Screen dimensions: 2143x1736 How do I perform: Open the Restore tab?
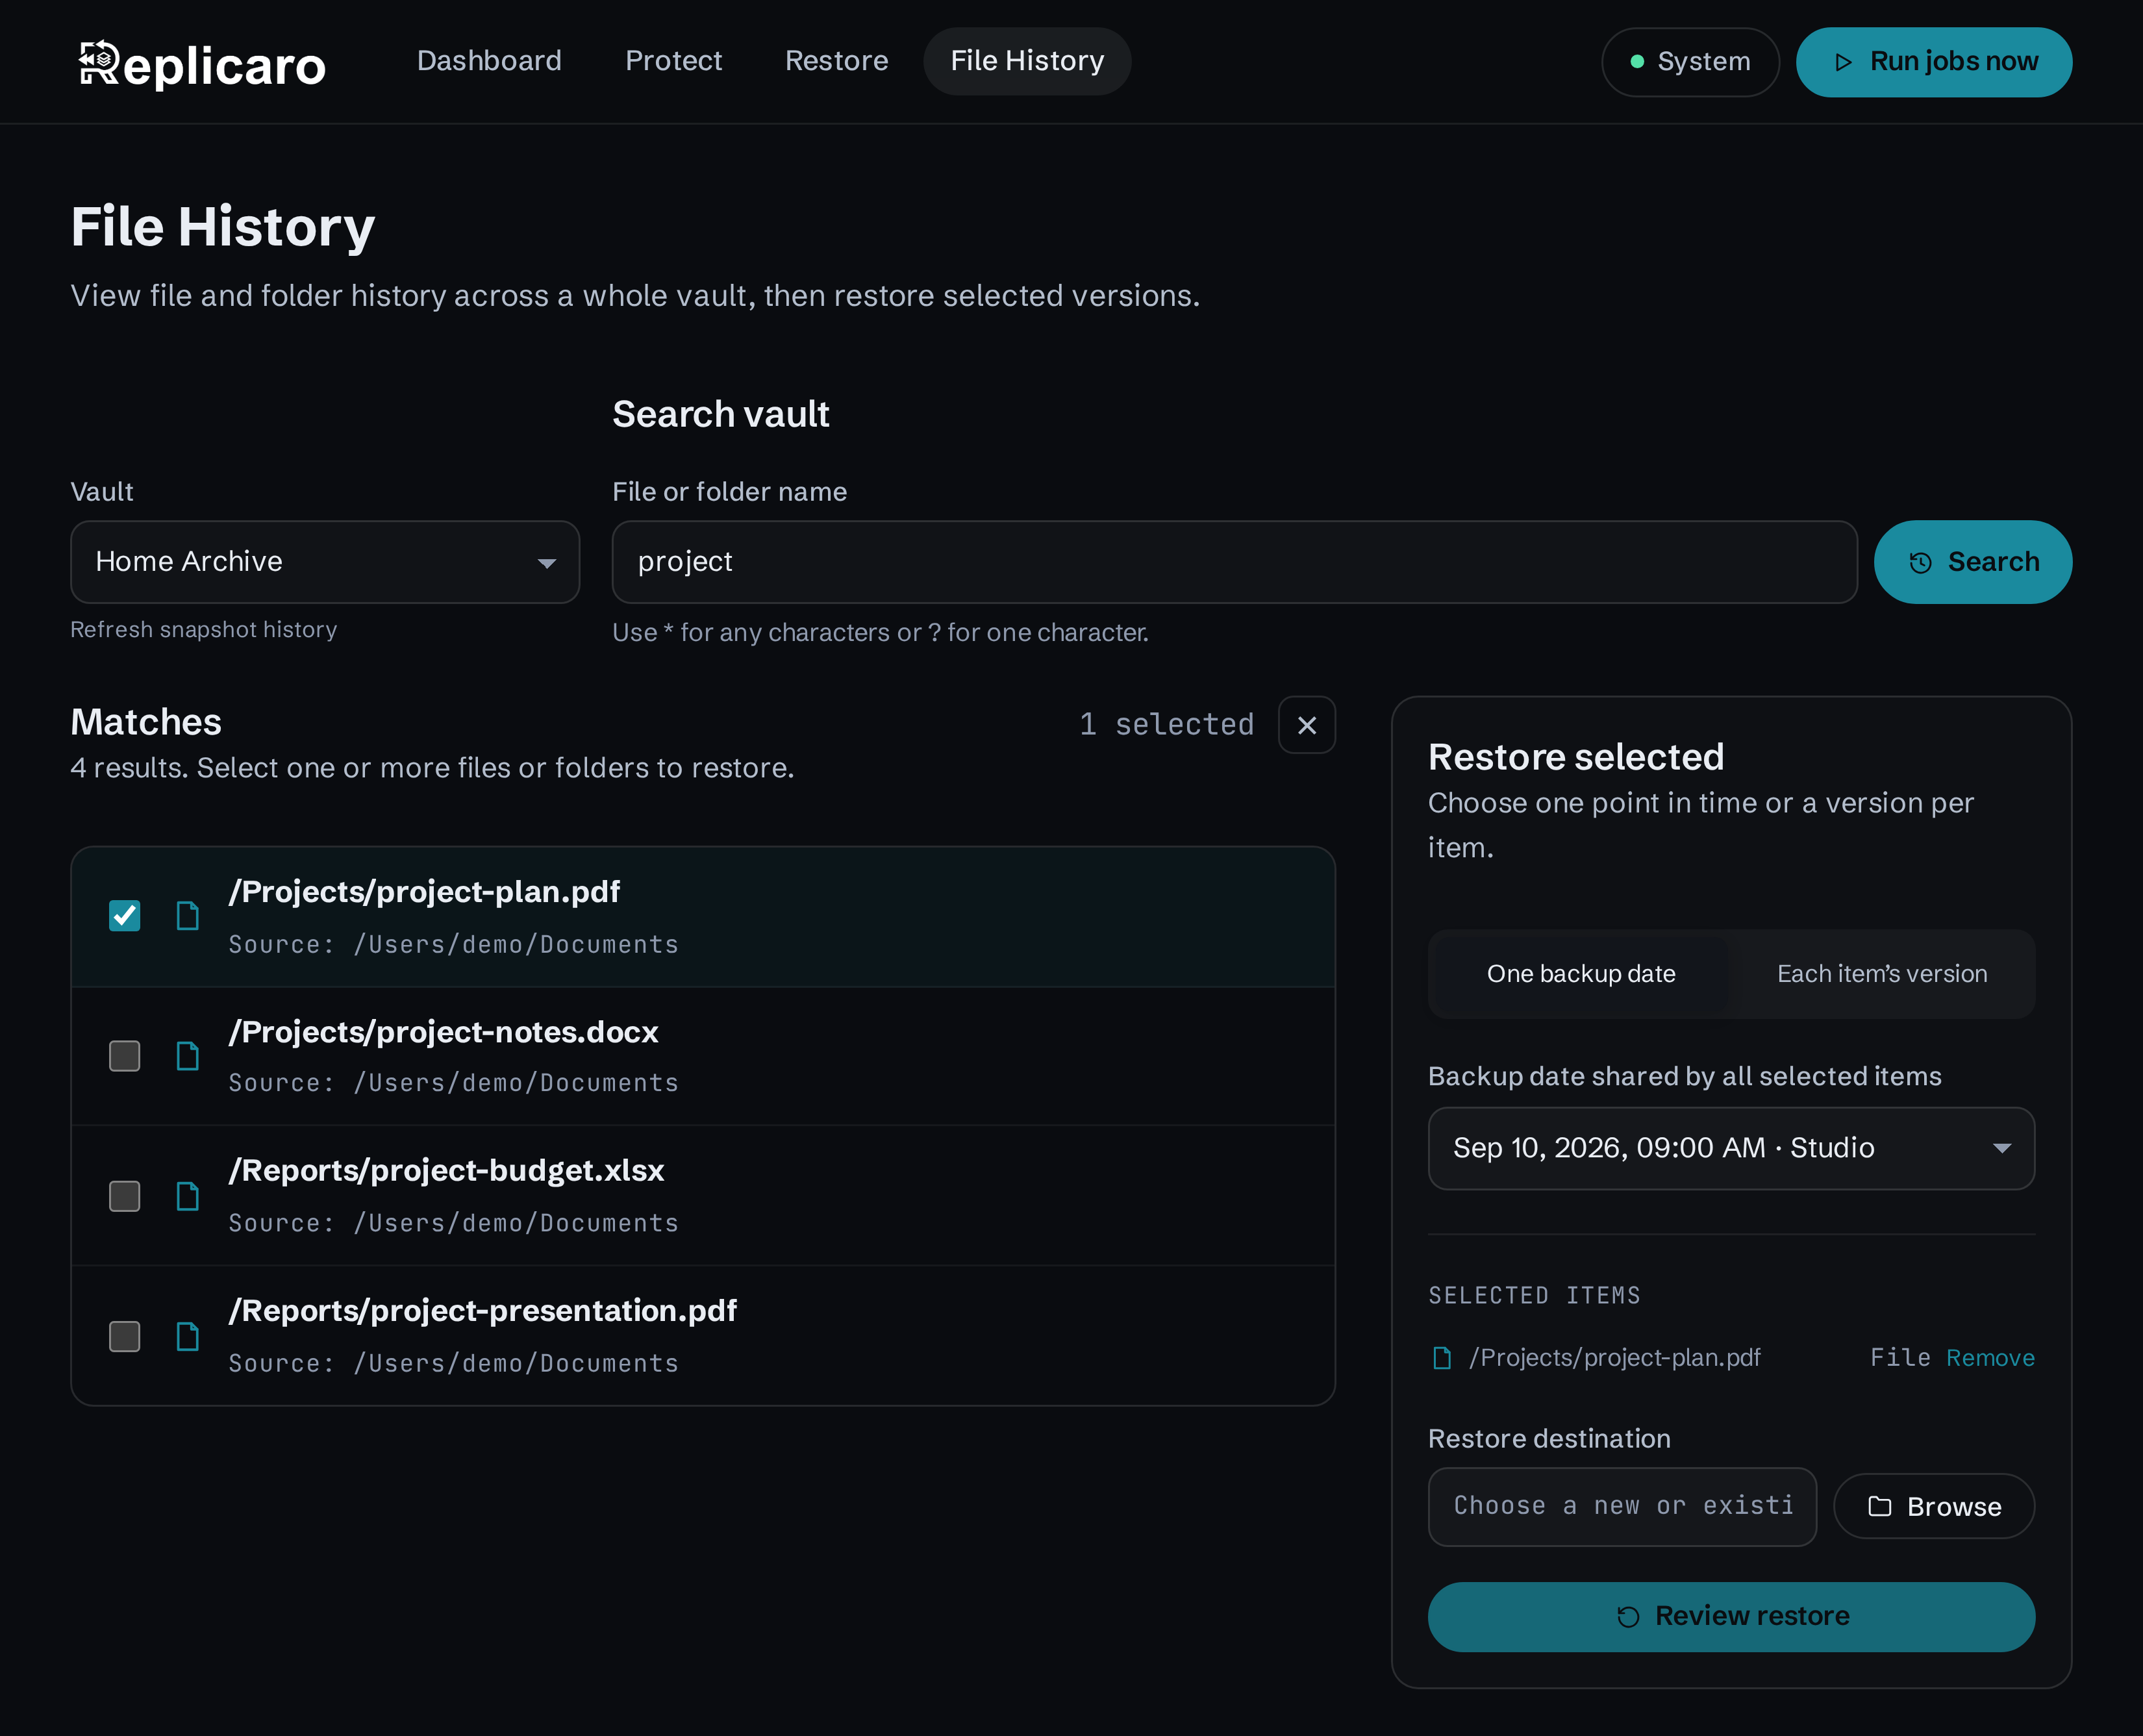coord(836,61)
